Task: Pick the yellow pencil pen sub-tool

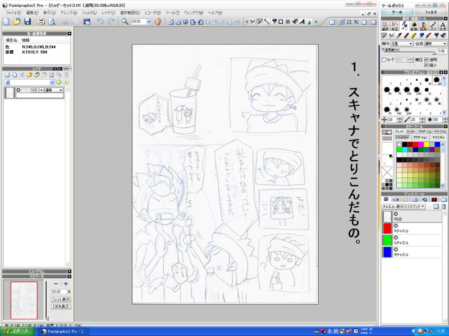Action: (x=414, y=36)
